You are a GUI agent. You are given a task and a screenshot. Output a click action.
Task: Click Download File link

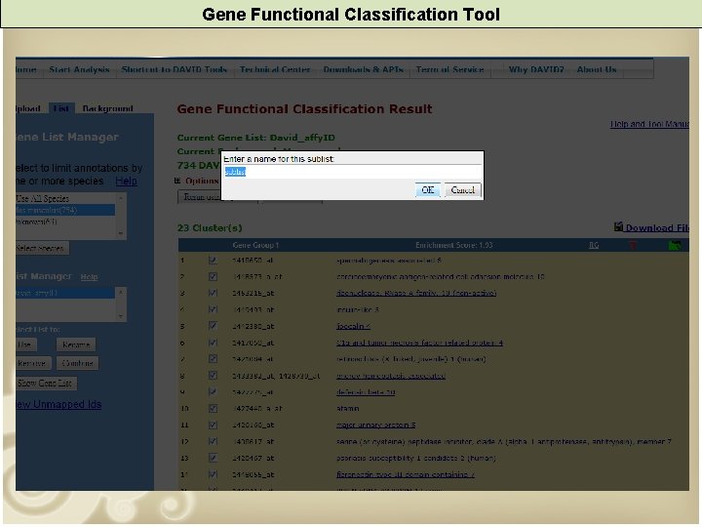pos(657,228)
